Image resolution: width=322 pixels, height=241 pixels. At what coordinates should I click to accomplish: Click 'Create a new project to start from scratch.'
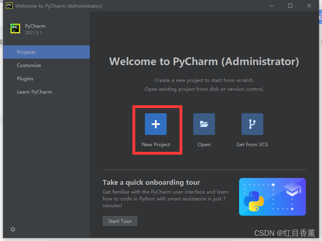coord(204,80)
